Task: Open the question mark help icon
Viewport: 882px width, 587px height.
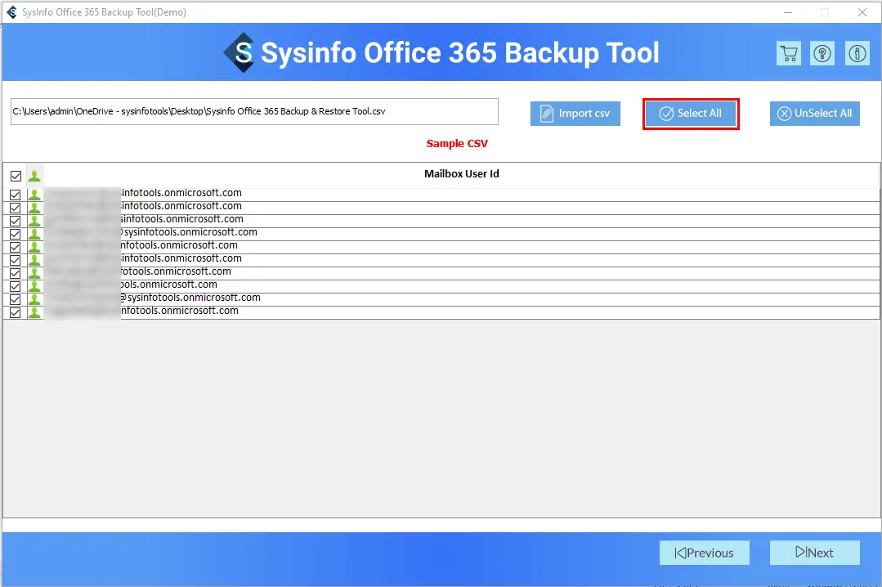Action: (x=822, y=53)
